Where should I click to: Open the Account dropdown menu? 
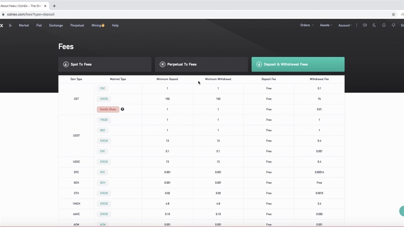tap(345, 25)
